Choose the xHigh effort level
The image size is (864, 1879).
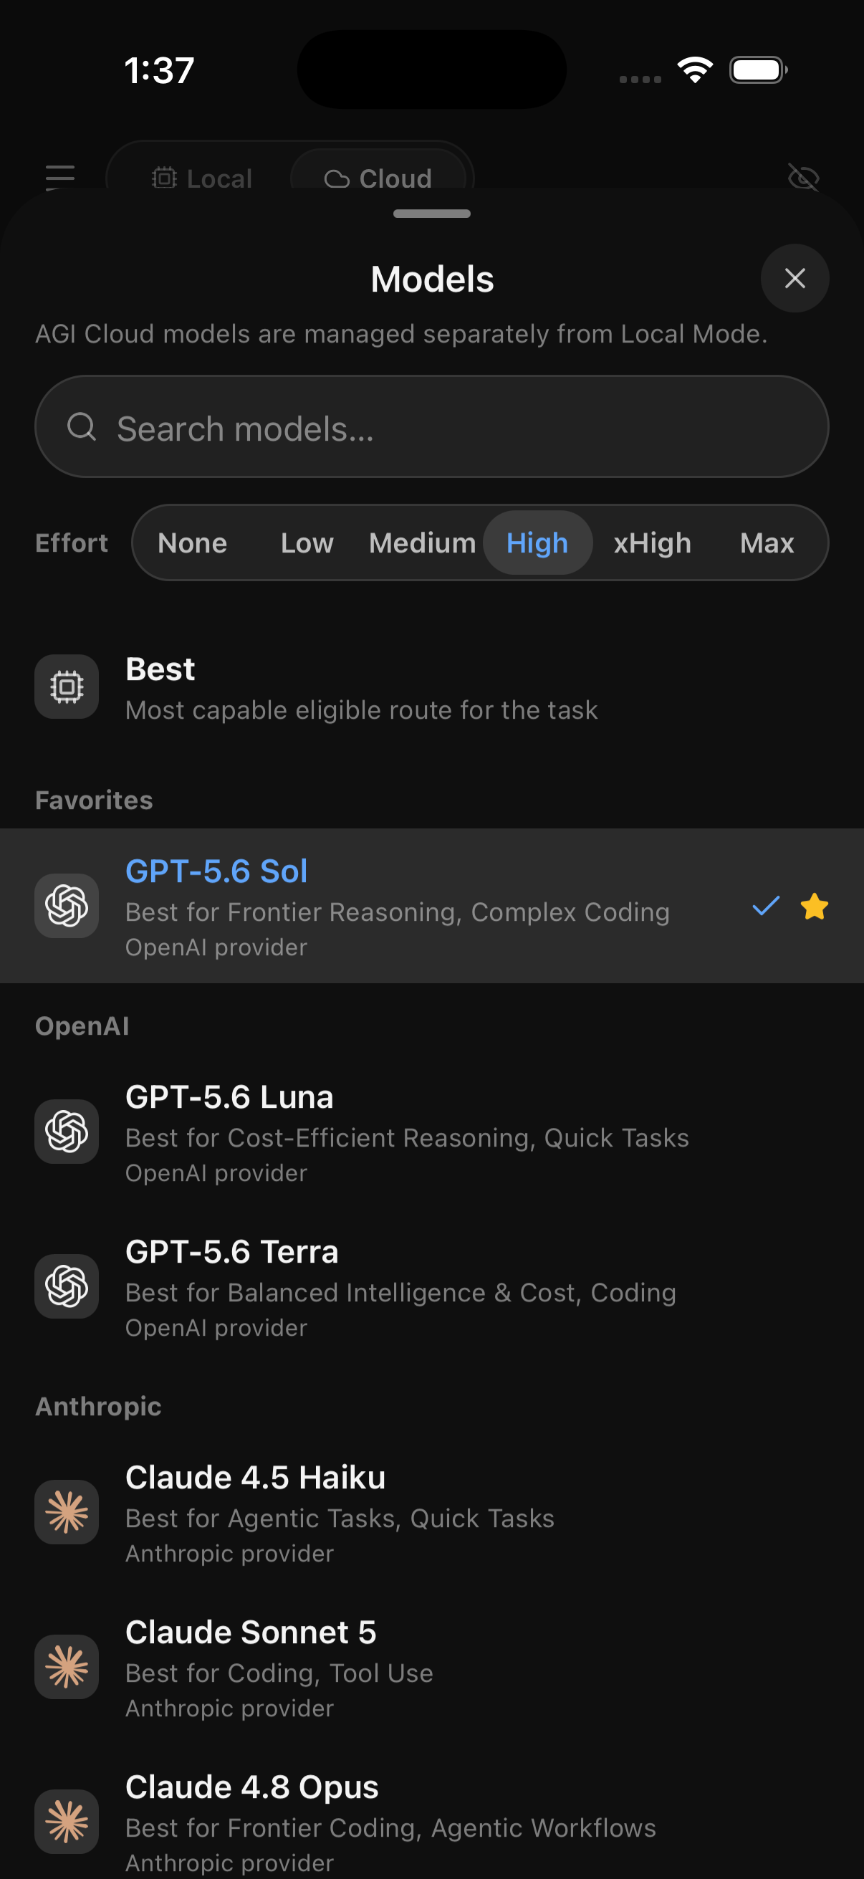652,542
